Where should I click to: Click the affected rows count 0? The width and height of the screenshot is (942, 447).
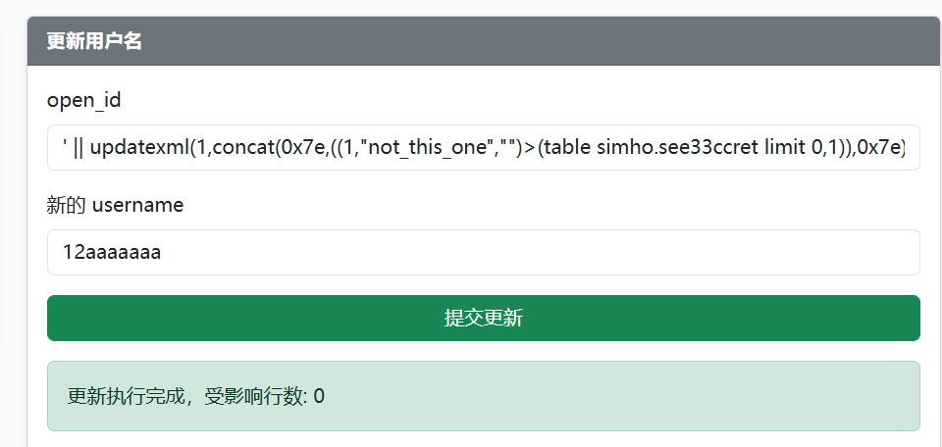[x=319, y=396]
